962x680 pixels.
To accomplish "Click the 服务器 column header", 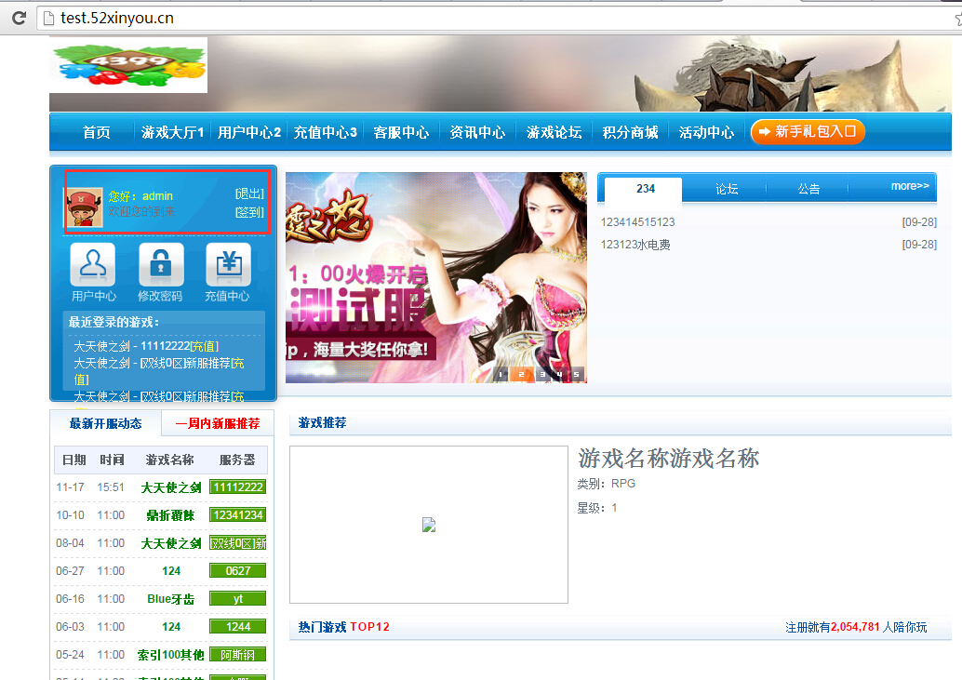I will coord(237,460).
